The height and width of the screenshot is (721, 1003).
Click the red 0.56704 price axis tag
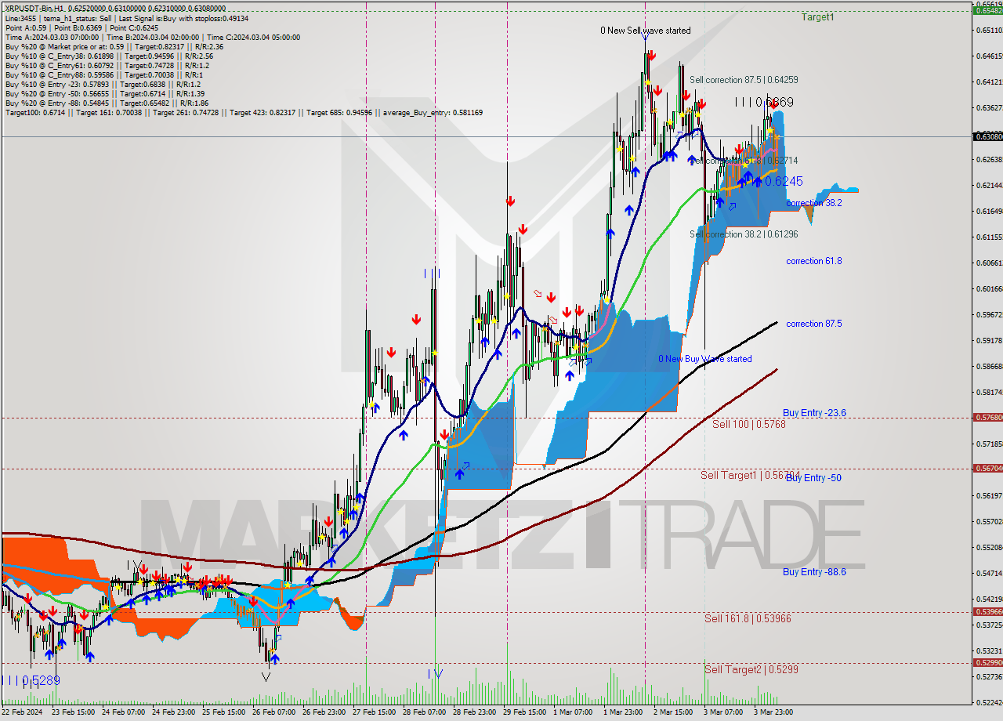tap(987, 468)
